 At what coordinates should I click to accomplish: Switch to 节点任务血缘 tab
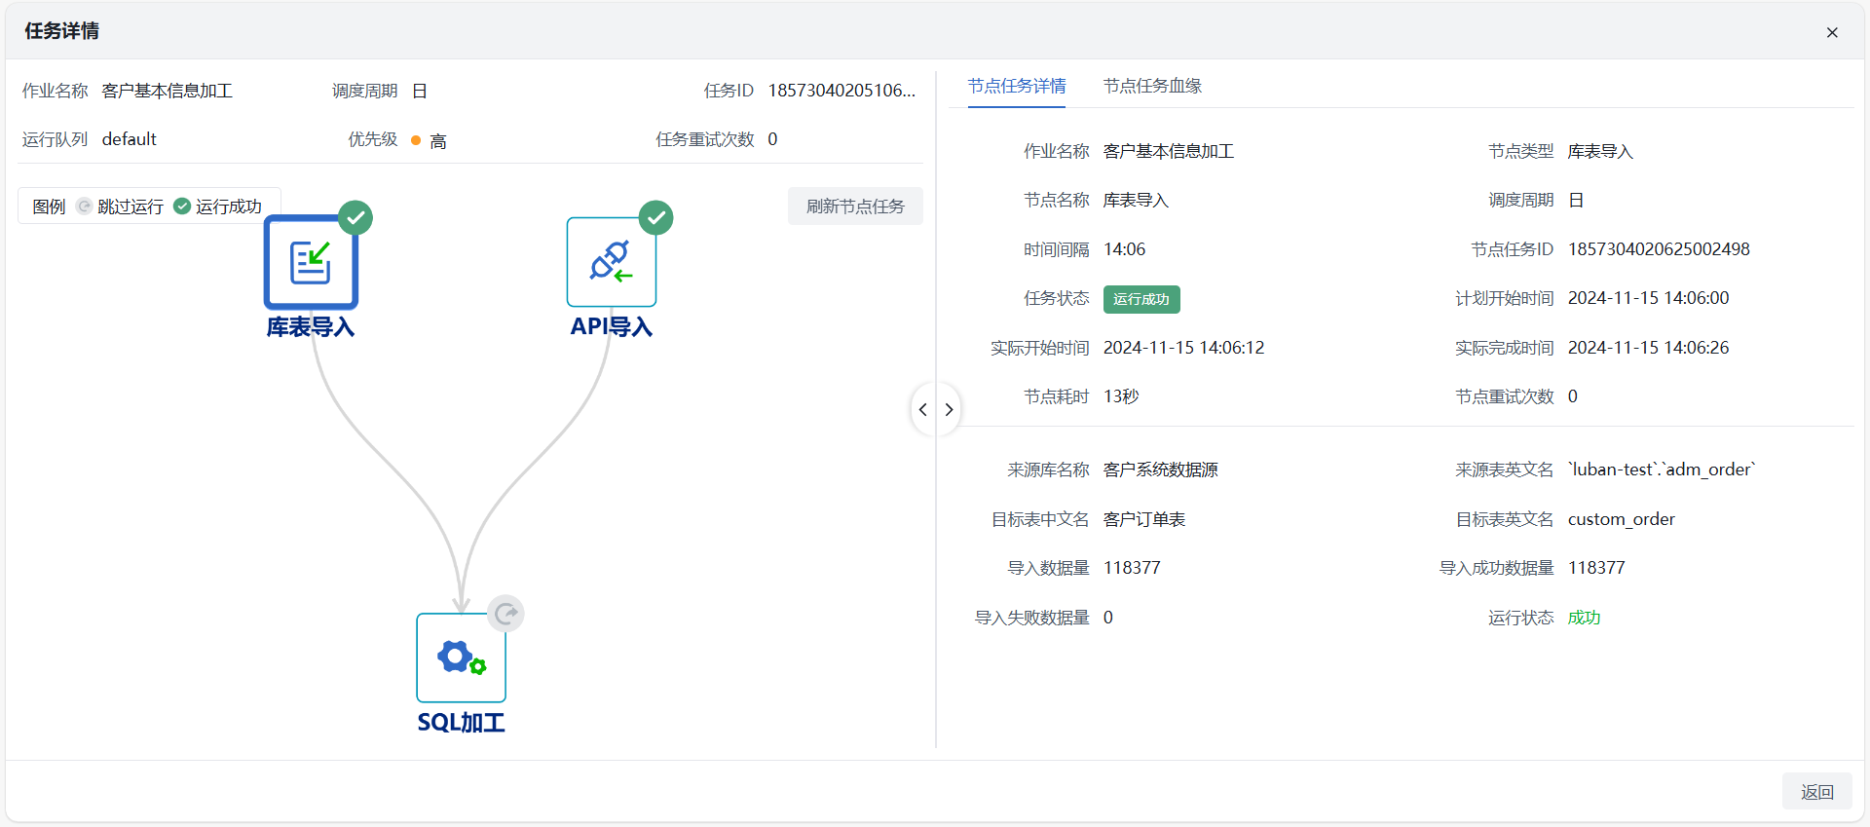(1152, 86)
